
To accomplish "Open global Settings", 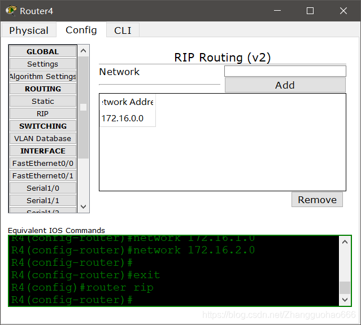I will pos(43,64).
